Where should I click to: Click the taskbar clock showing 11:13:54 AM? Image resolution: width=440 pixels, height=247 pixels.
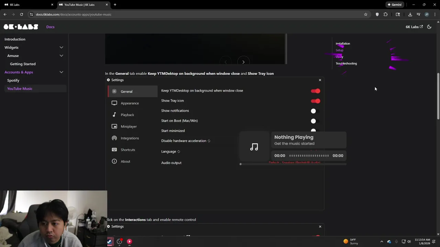pos(422,242)
